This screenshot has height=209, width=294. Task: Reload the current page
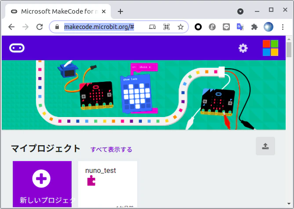tap(40, 27)
